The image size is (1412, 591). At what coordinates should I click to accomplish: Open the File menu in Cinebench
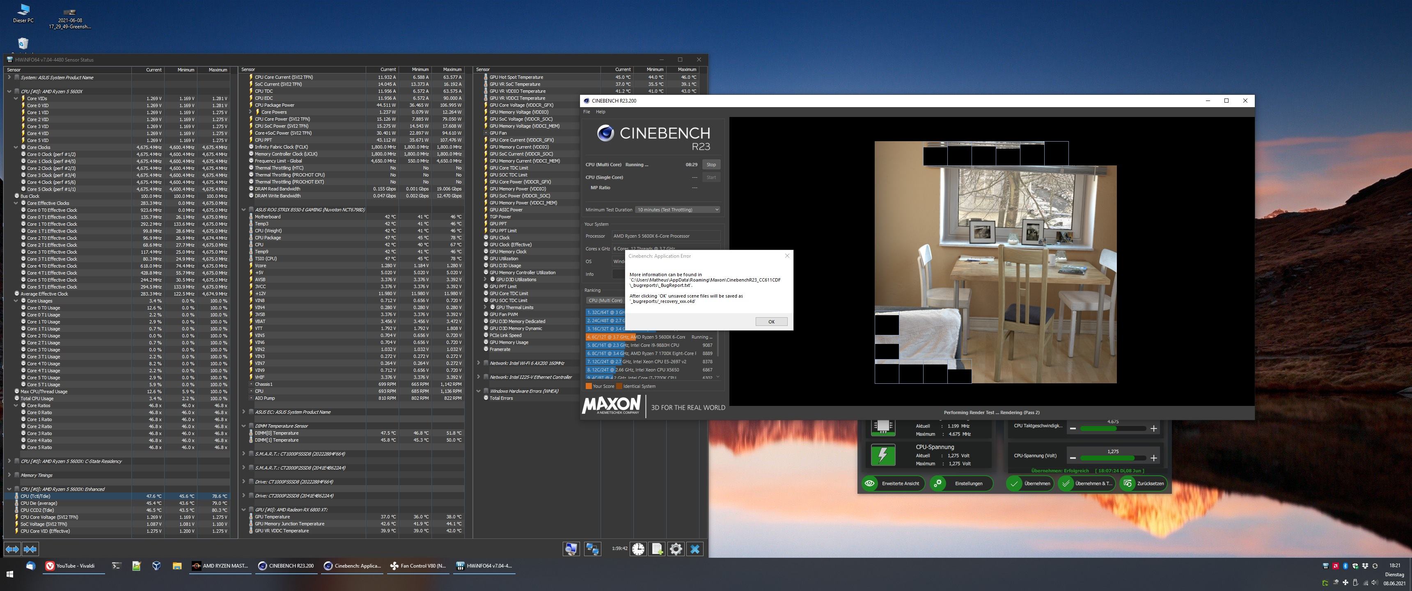(587, 111)
